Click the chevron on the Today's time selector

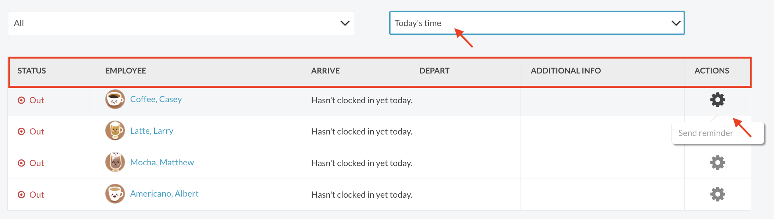(x=676, y=23)
